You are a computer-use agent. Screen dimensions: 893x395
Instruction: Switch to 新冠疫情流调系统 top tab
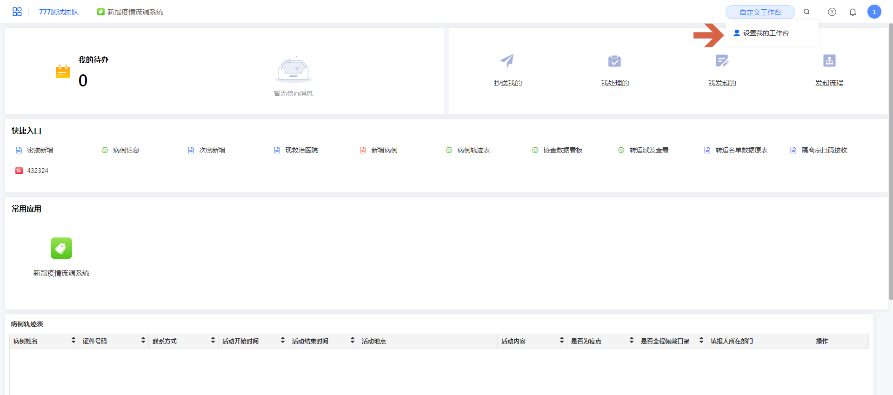pos(130,12)
